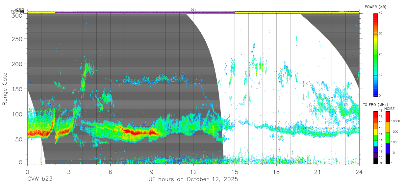The image size is (404, 186).
Task: Click the 24 UT hour tick label
Action: click(x=359, y=172)
